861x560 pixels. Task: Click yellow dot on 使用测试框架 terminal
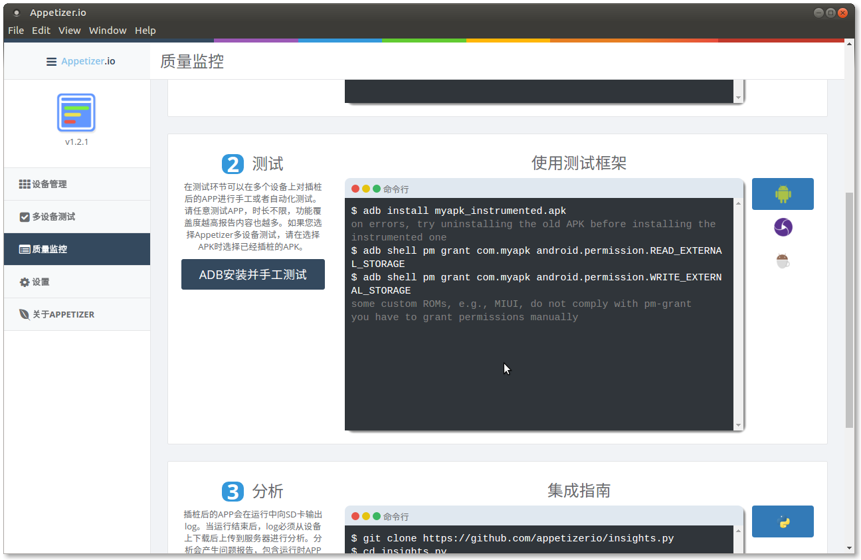366,189
